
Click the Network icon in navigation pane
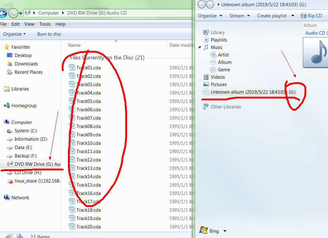coord(7,197)
